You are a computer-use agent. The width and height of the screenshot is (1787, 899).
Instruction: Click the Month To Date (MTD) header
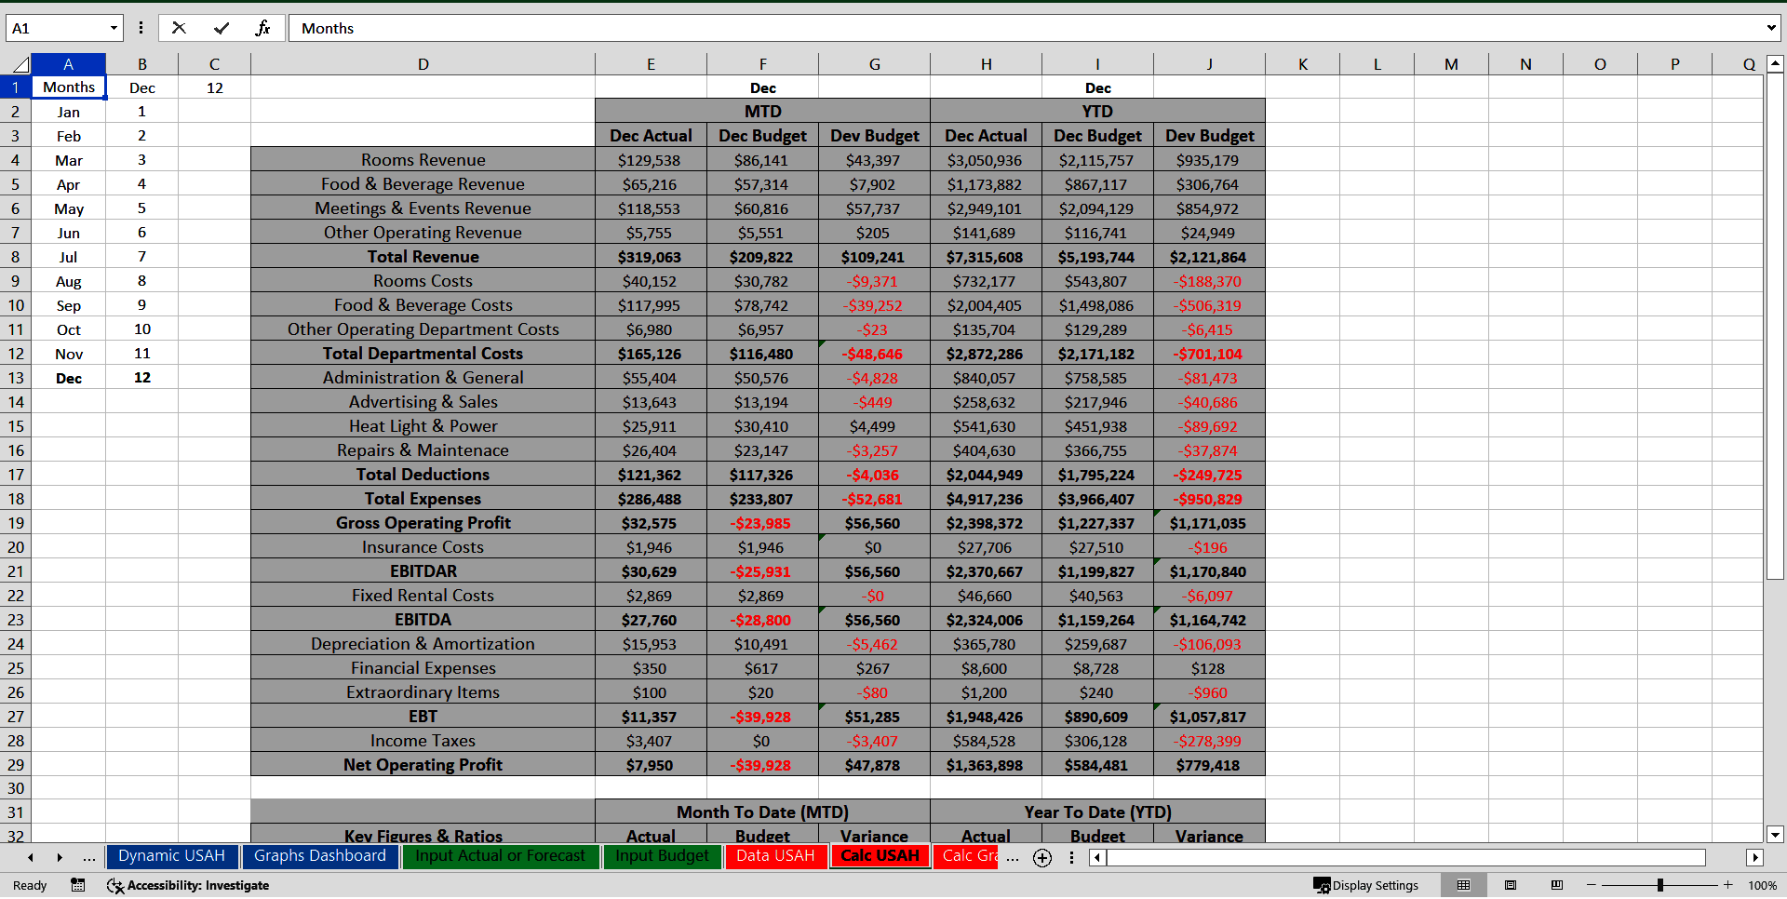[x=762, y=812]
